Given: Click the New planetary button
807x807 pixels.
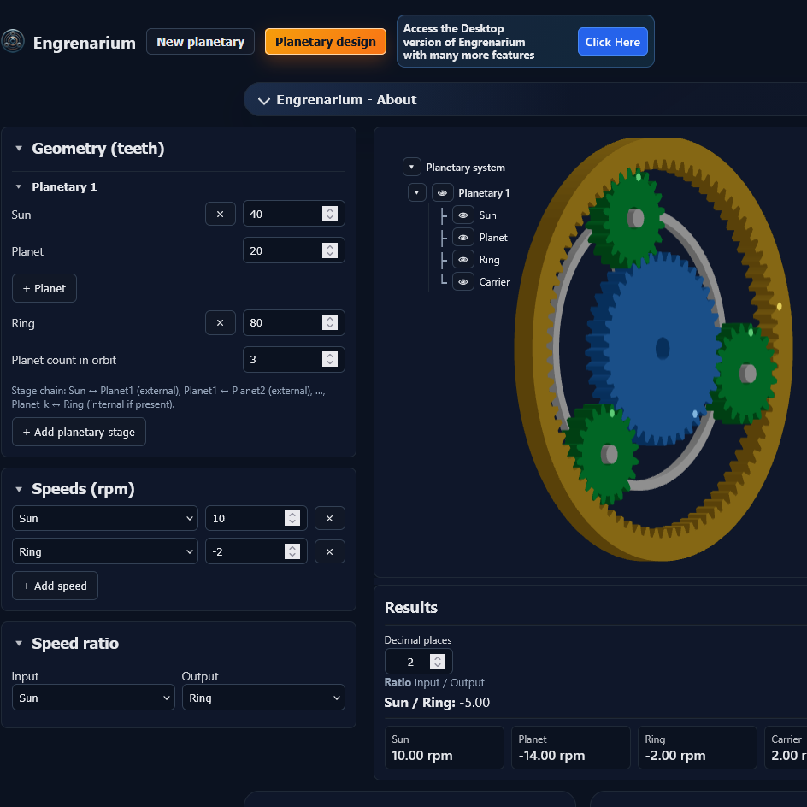Looking at the screenshot, I should pos(200,42).
